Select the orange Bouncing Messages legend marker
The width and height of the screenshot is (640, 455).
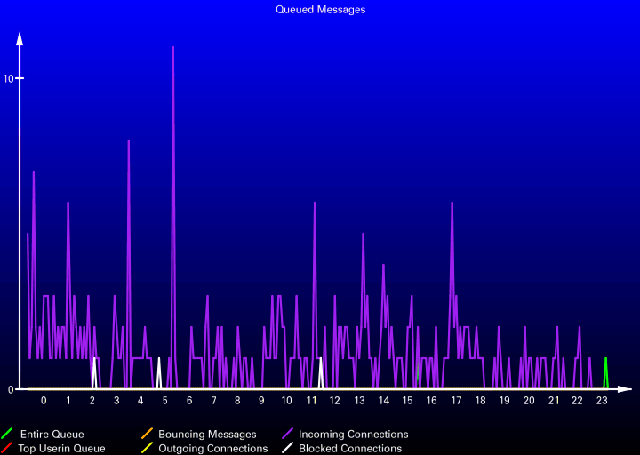pyautogui.click(x=148, y=435)
